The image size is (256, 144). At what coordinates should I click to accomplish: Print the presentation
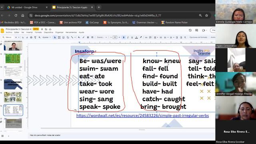(x=31, y=37)
